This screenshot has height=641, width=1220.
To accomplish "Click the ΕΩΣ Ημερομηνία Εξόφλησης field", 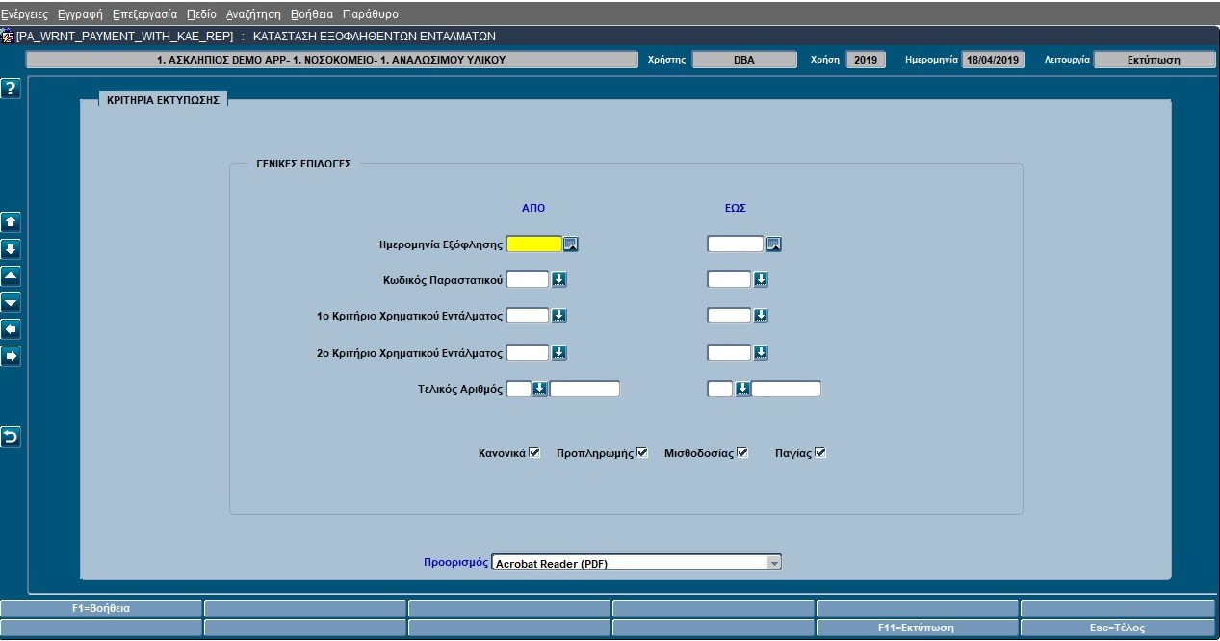I will point(736,244).
